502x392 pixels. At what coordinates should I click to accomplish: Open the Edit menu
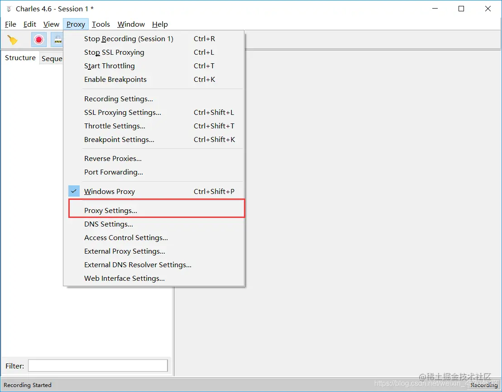[30, 24]
